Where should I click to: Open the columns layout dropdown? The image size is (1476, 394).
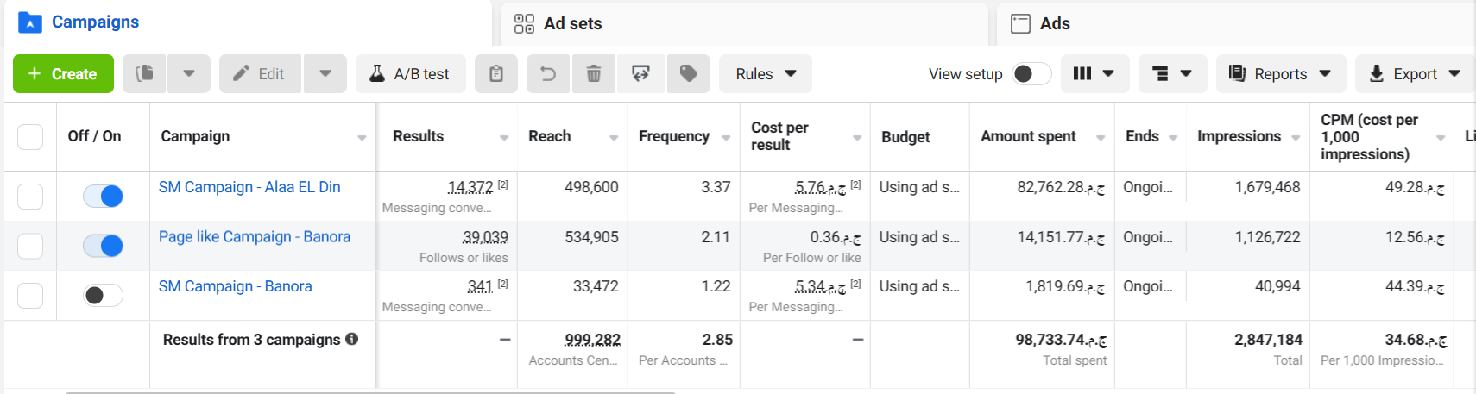1093,74
